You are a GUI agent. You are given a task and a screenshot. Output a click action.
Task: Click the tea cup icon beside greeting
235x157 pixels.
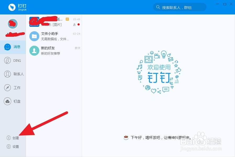126,137
